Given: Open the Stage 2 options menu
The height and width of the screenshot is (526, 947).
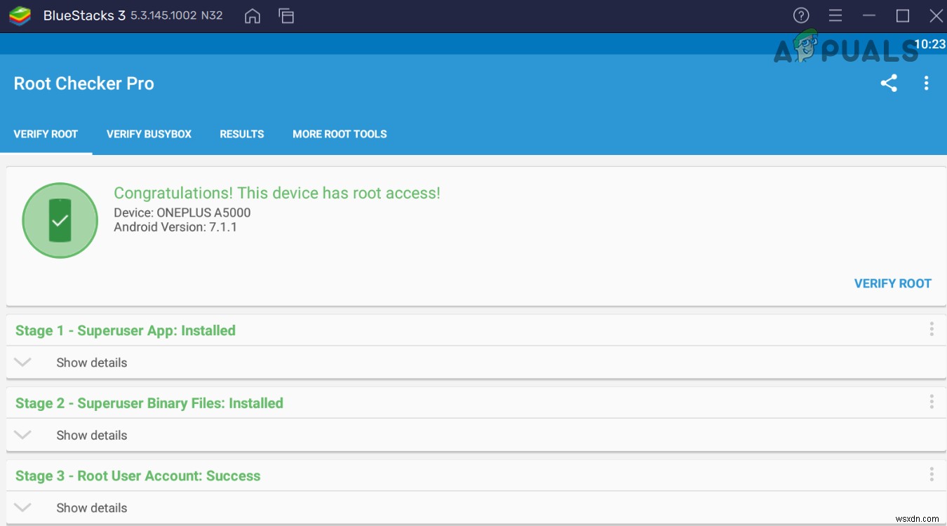Looking at the screenshot, I should click(x=932, y=401).
